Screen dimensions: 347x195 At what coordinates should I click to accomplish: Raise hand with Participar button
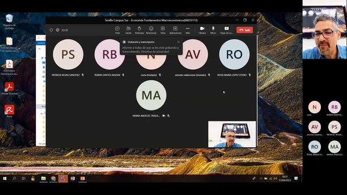[139, 30]
